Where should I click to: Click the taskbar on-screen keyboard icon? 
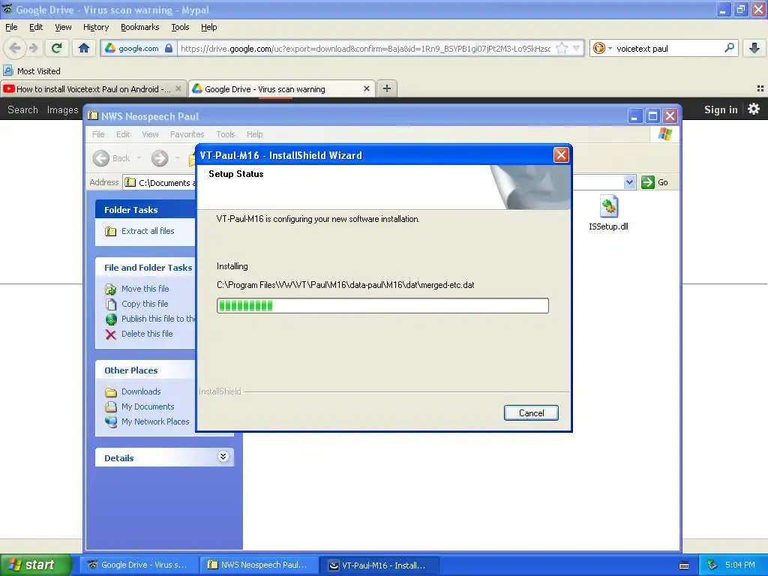pyautogui.click(x=684, y=565)
